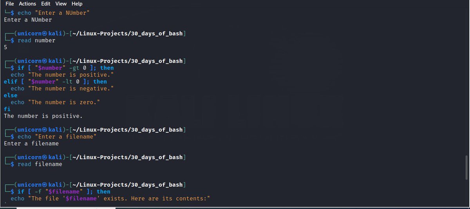The width and height of the screenshot is (470, 209).
Task: Click the echo "The number is positive." line
Action: pyautogui.click(x=62, y=74)
